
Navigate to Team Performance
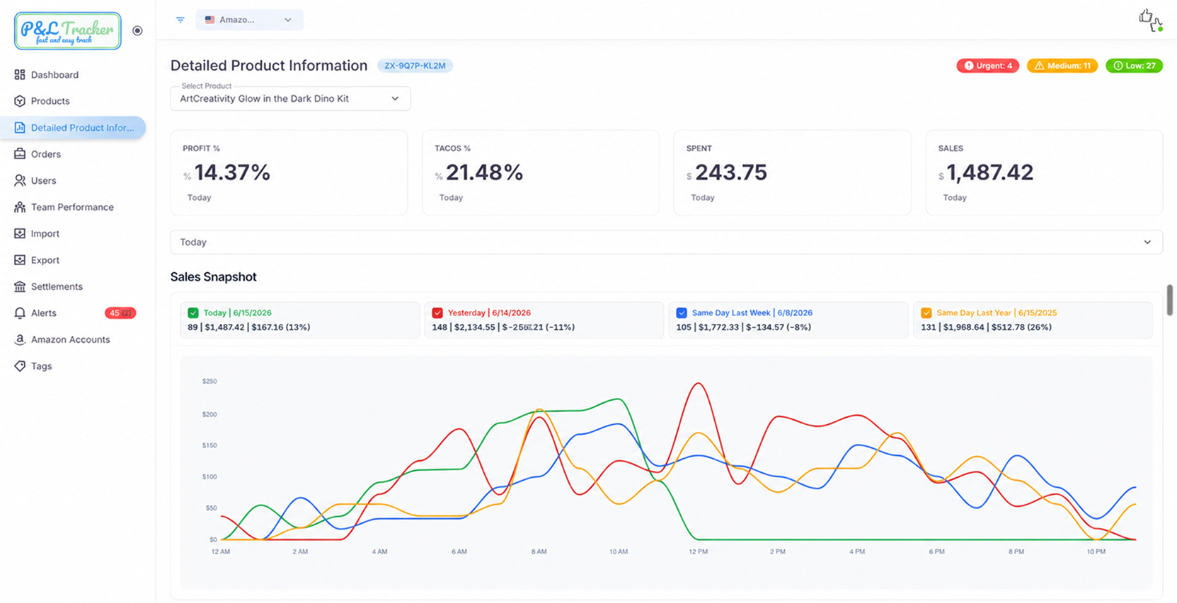[x=72, y=207]
